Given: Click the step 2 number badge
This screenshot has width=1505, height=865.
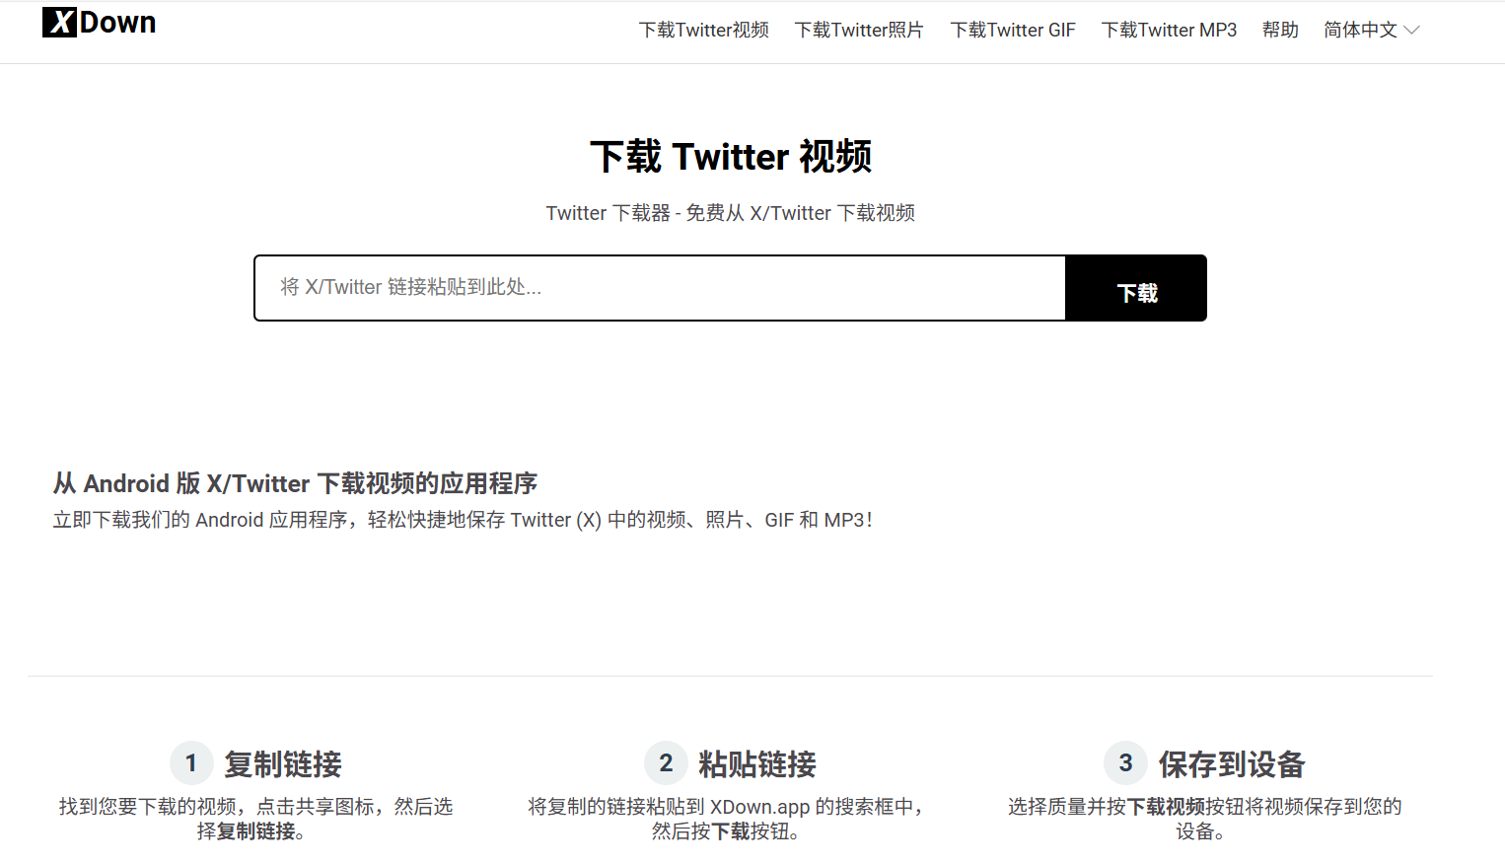Looking at the screenshot, I should [x=666, y=762].
